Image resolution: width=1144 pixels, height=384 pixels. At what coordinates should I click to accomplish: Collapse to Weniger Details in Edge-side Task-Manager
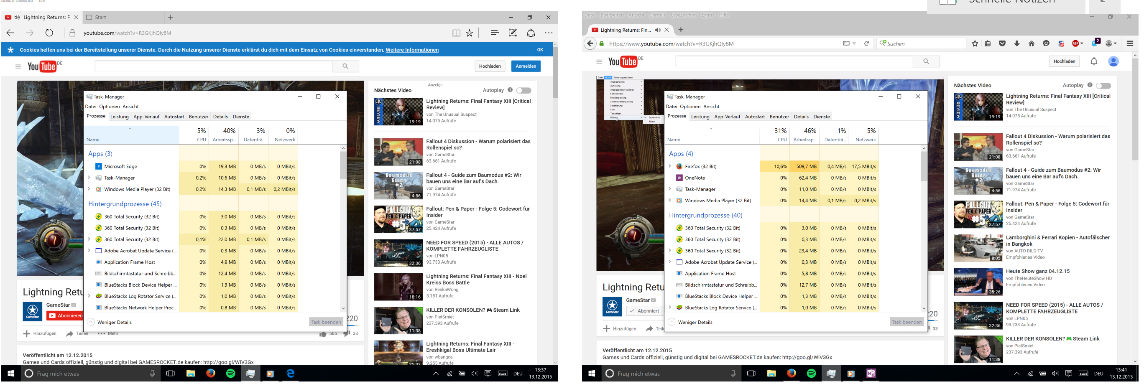(110, 322)
